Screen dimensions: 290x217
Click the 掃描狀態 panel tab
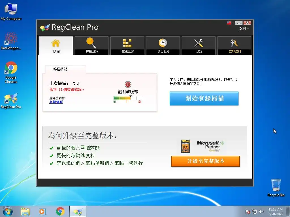[x=65, y=70]
